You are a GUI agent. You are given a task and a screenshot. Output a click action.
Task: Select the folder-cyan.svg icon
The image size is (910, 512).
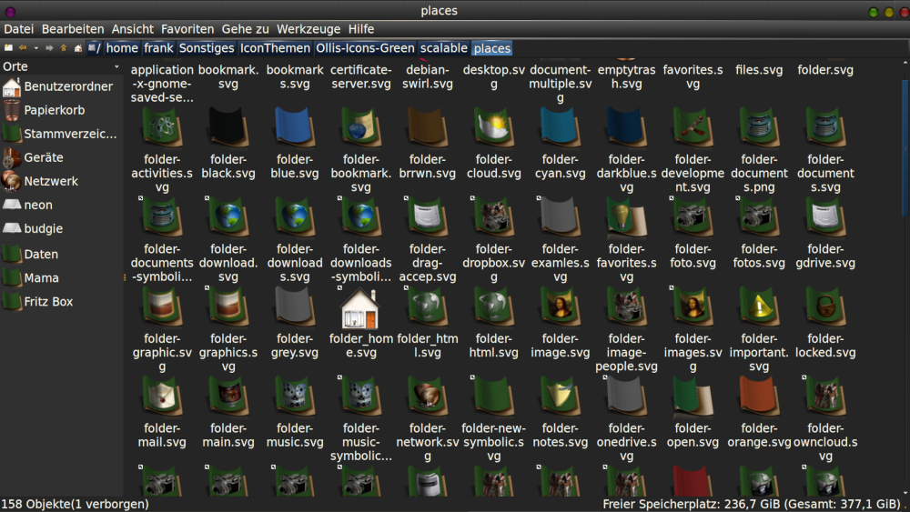coord(560,127)
